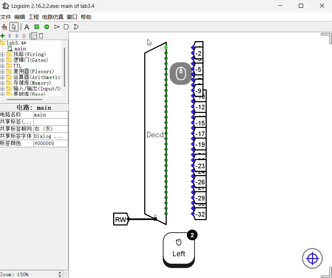Expand the 线路(Wiring) library folder
332x278 pixels.
pos(2,54)
